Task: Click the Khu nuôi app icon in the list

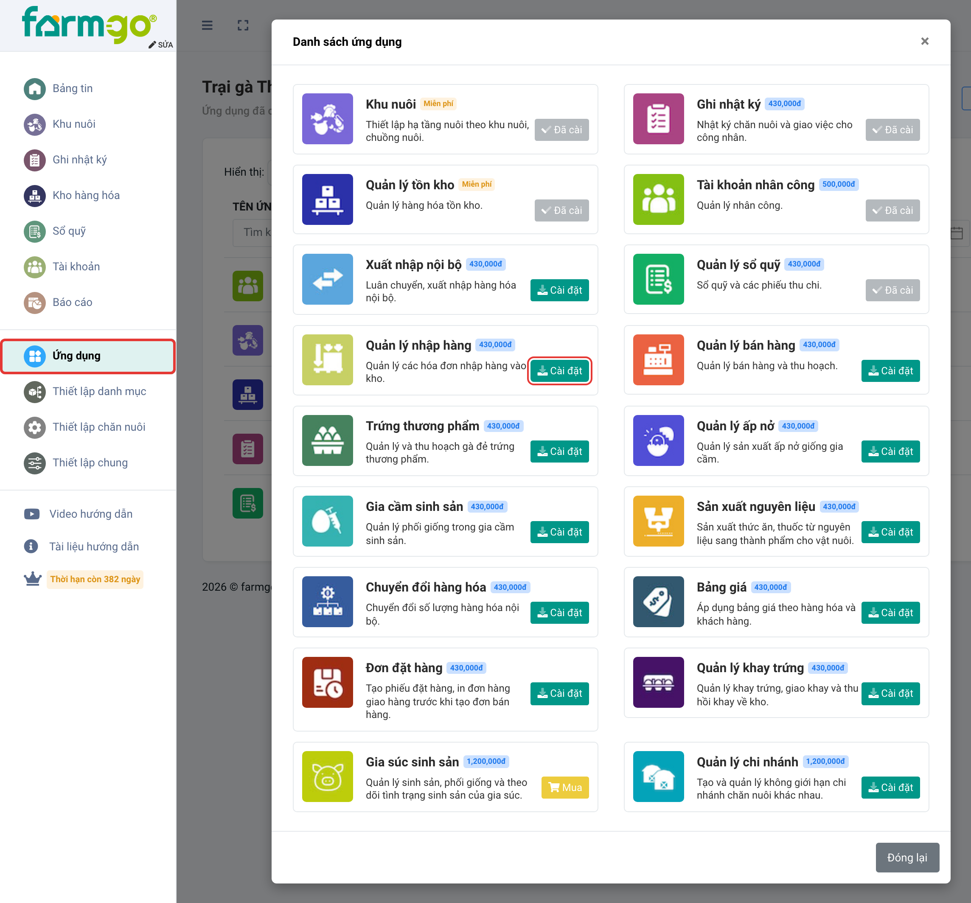Action: [x=327, y=119]
